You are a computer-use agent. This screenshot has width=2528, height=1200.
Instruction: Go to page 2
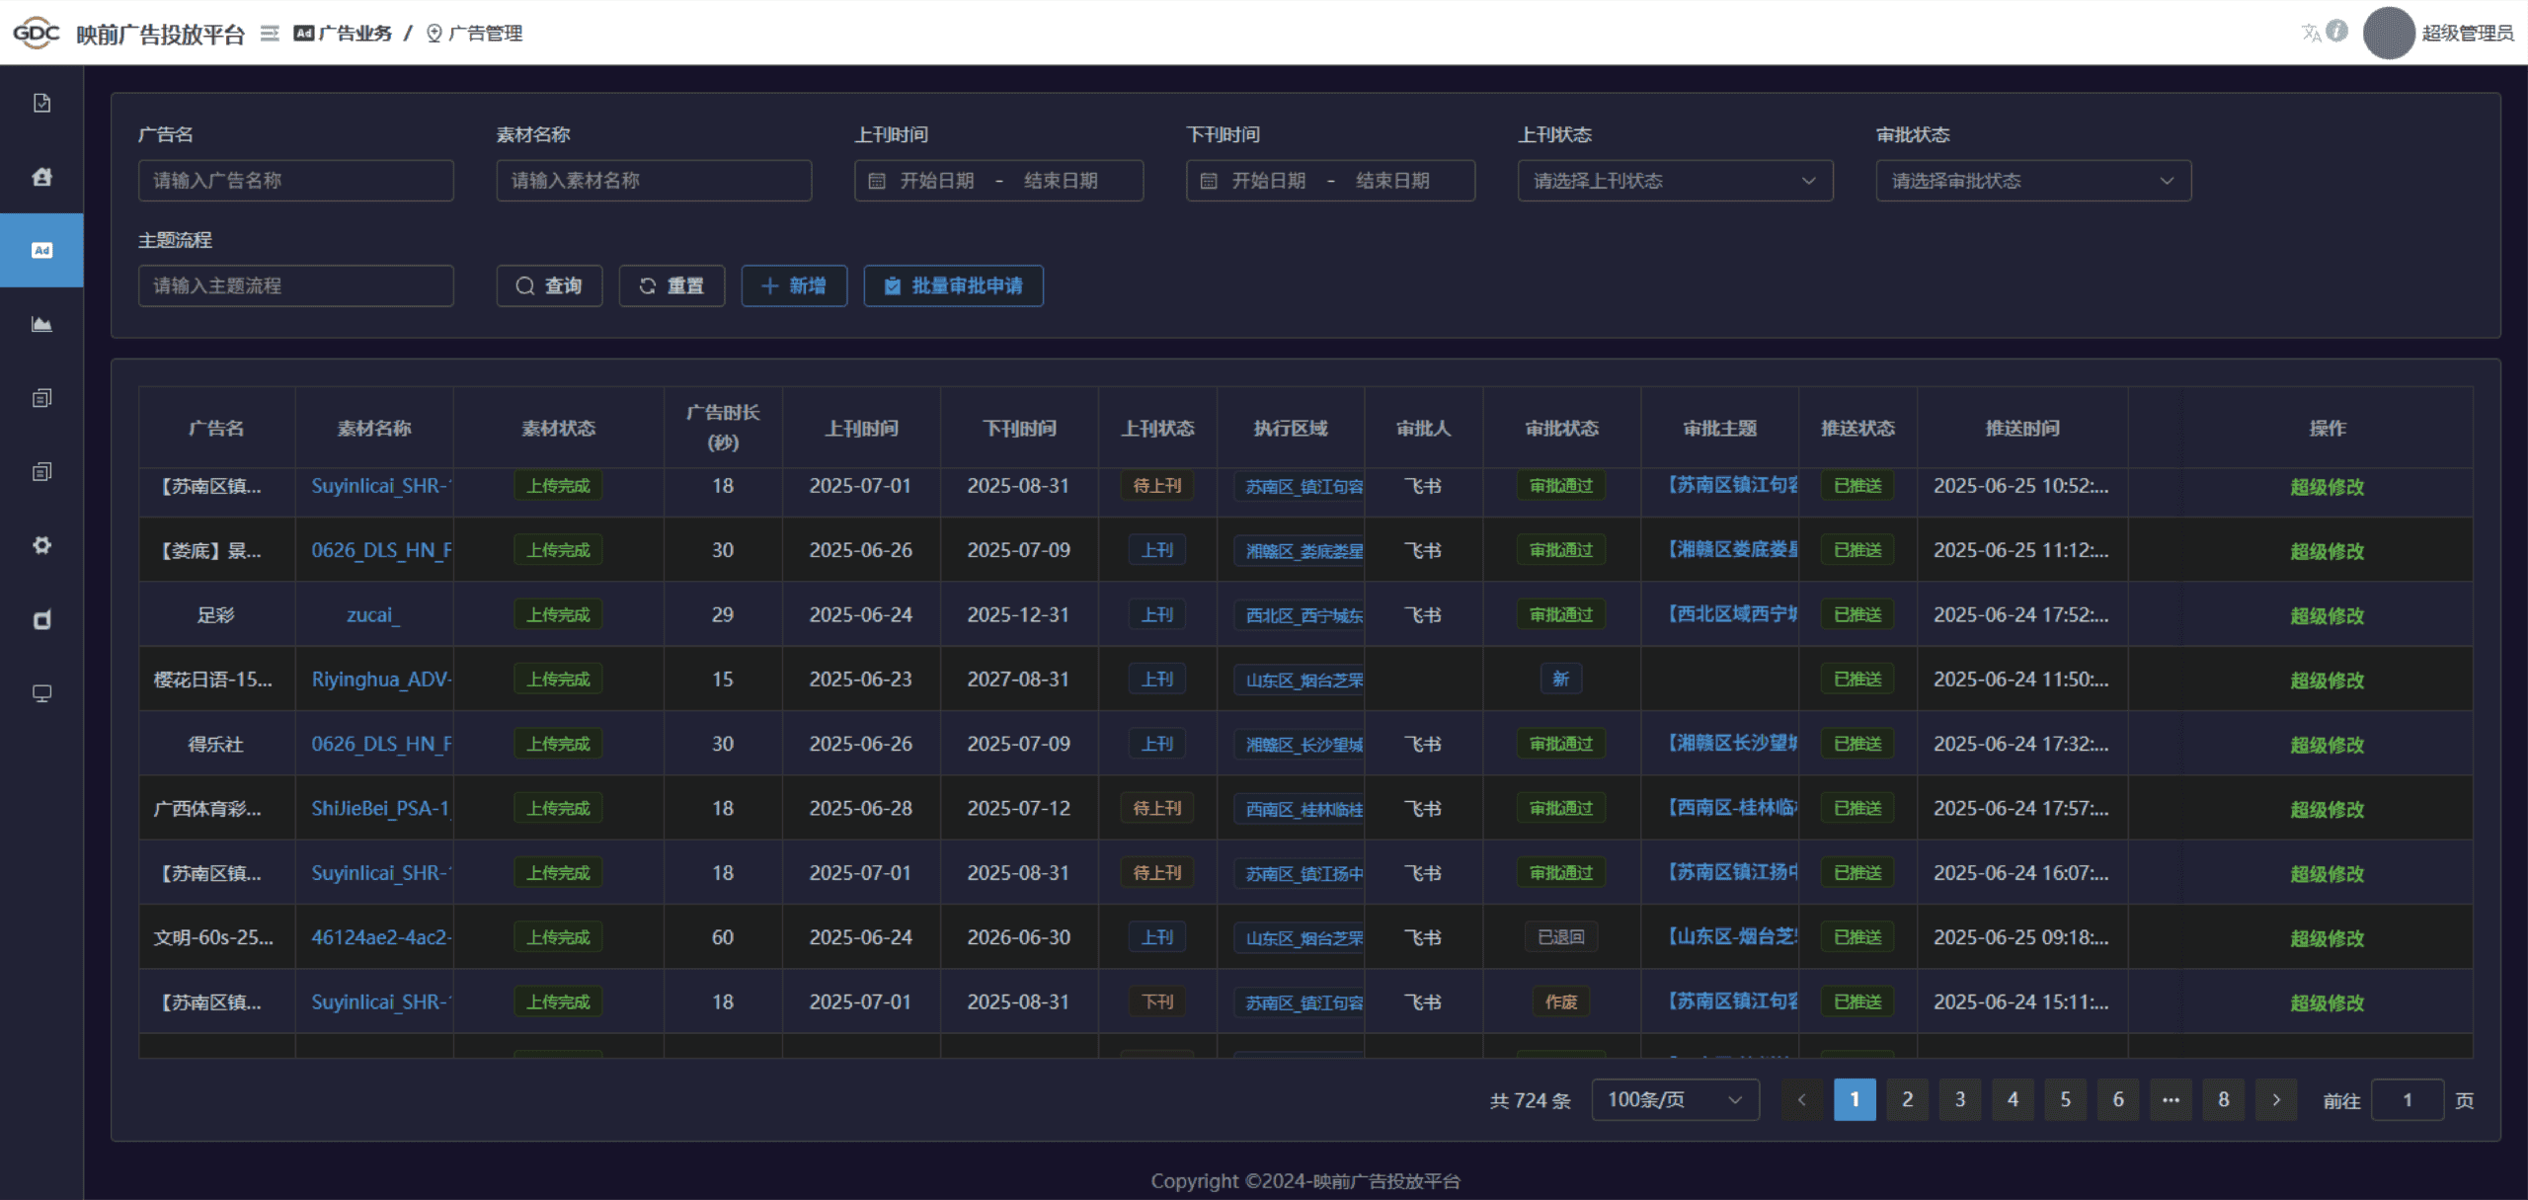pos(1907,1099)
